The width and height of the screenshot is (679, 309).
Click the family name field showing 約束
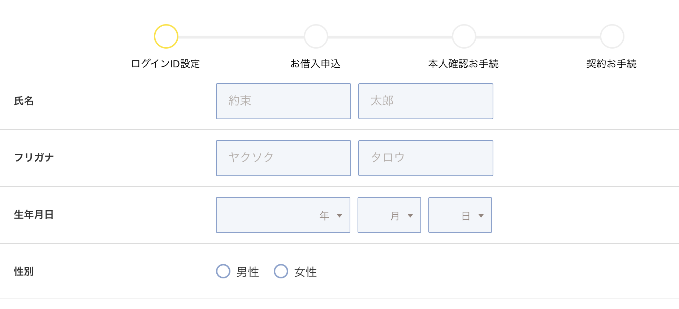[x=284, y=101]
